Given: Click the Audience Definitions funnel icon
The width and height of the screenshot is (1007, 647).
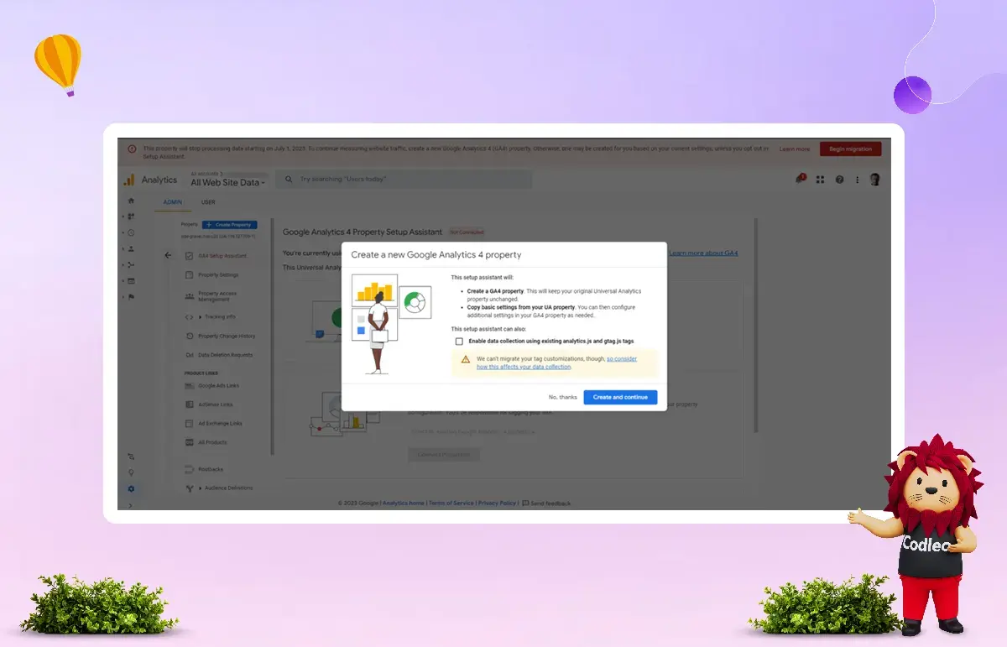Looking at the screenshot, I should coord(190,488).
